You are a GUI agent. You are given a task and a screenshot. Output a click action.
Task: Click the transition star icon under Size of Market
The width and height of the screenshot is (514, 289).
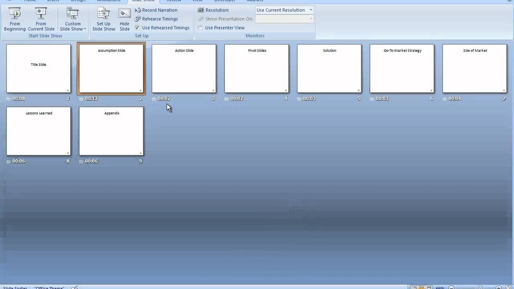point(445,99)
